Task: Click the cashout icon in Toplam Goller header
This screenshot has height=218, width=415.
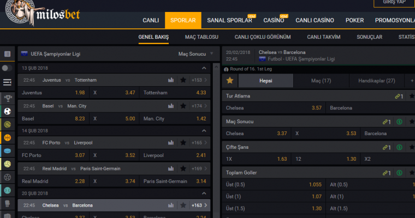Action: pyautogui.click(x=399, y=173)
